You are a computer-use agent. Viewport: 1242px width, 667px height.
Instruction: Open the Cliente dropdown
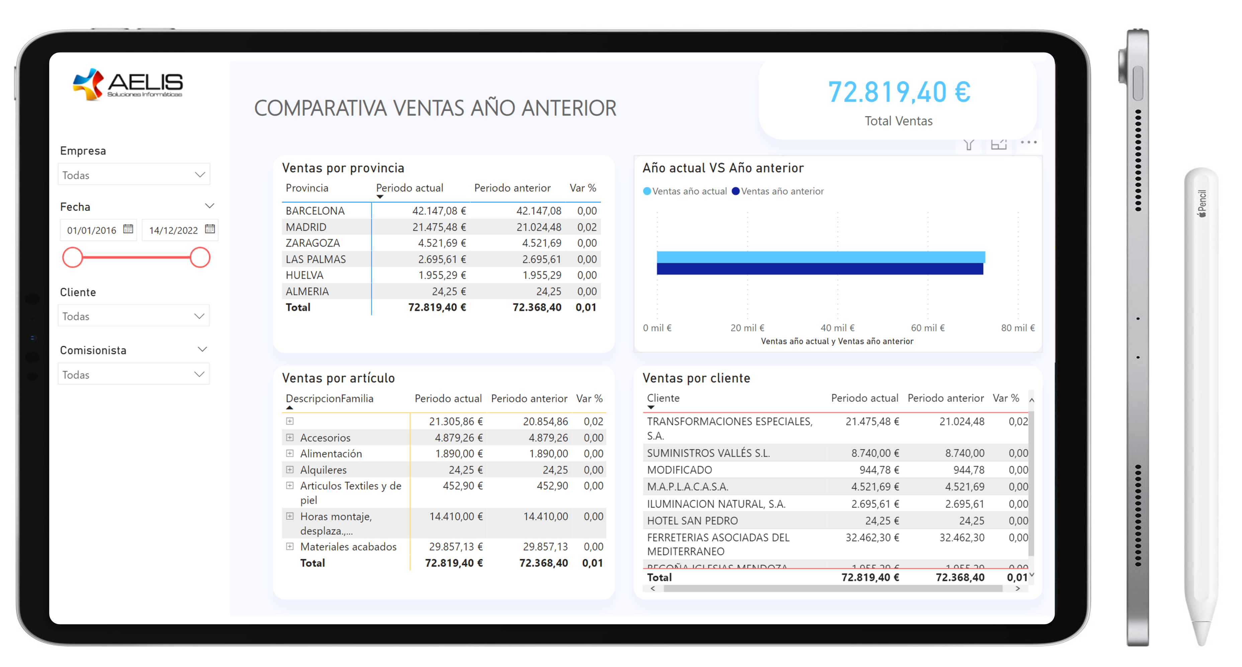coord(134,316)
